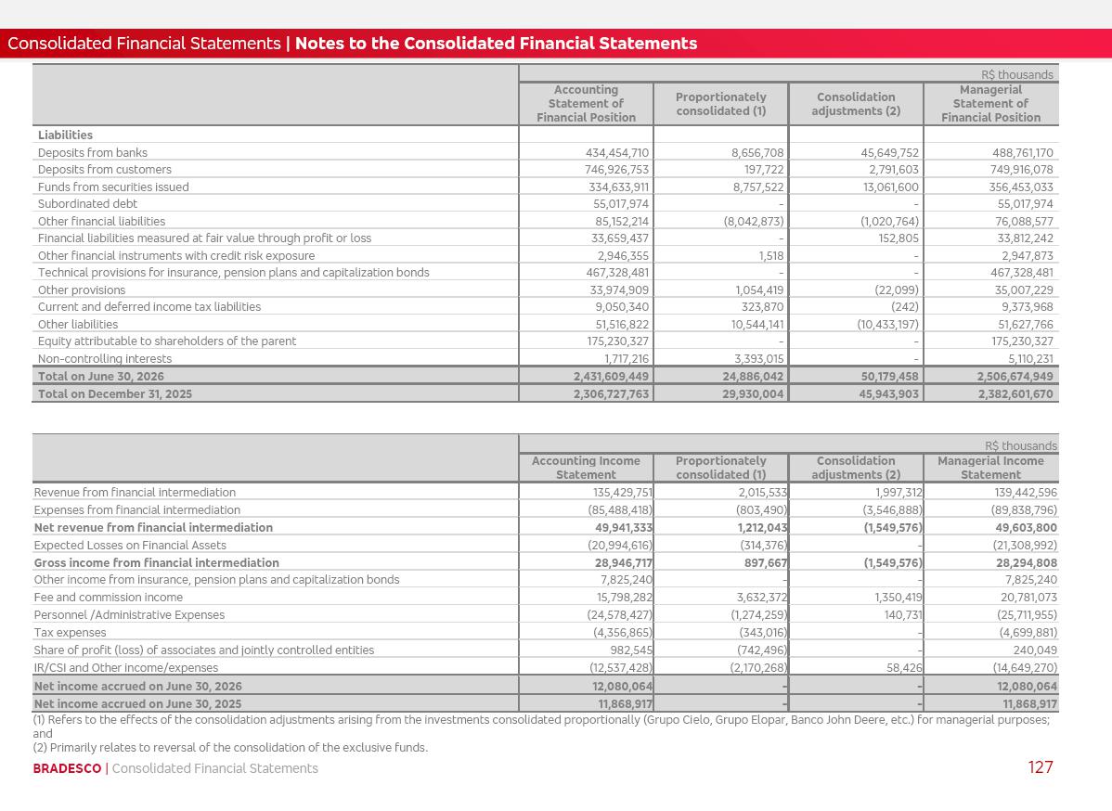Select the 2,506,674,949 managerial total value
This screenshot has height=811, width=1112.
[x=1015, y=376]
